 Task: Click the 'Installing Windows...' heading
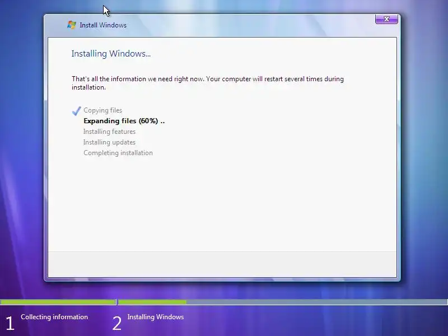pos(111,53)
